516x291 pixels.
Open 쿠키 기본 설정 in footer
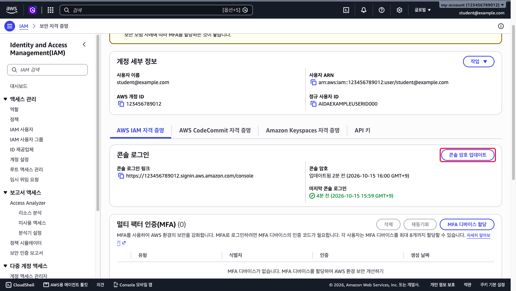[x=492, y=285]
